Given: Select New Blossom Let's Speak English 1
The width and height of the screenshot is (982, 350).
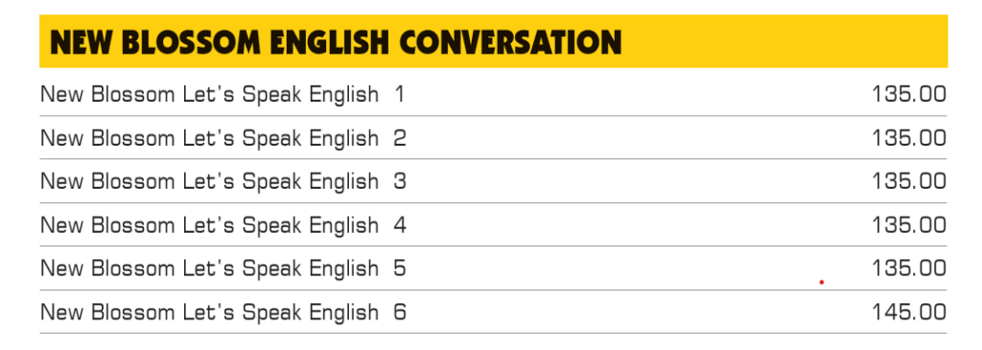Looking at the screenshot, I should [222, 95].
